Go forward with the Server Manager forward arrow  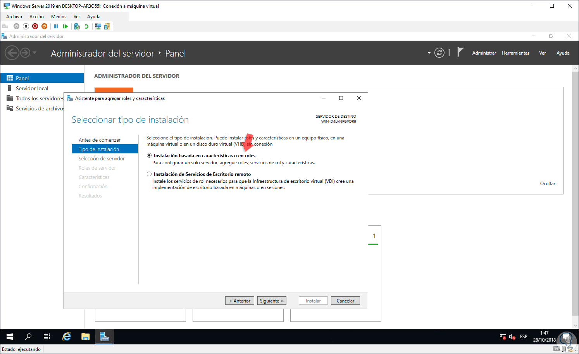(25, 53)
